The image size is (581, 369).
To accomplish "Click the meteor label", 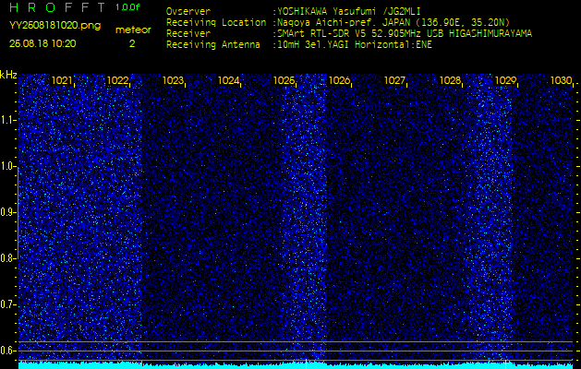I will (133, 30).
